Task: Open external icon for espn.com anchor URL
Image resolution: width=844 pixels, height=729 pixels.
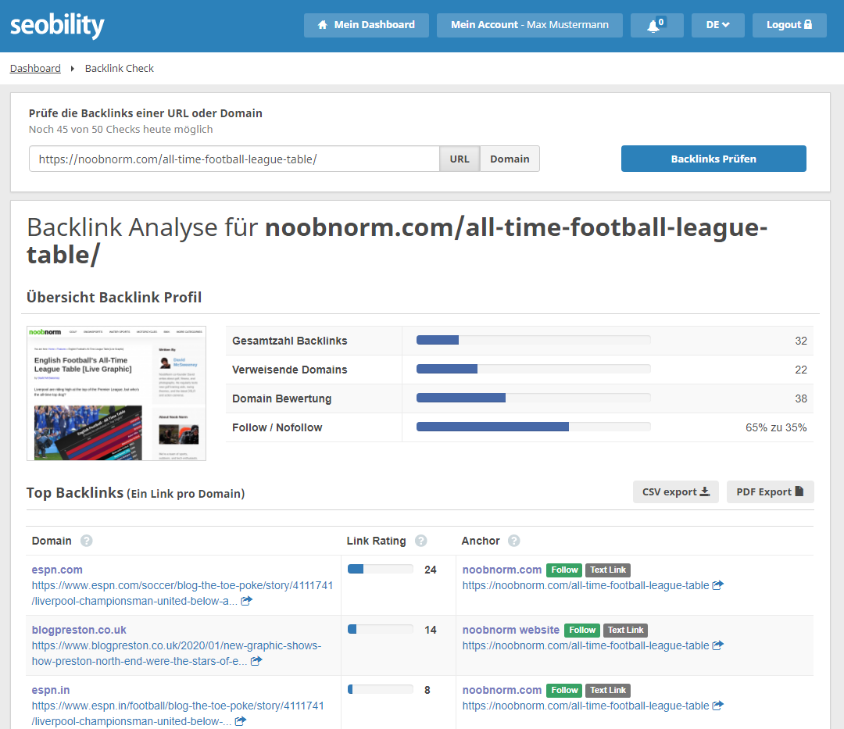Action: click(x=718, y=585)
